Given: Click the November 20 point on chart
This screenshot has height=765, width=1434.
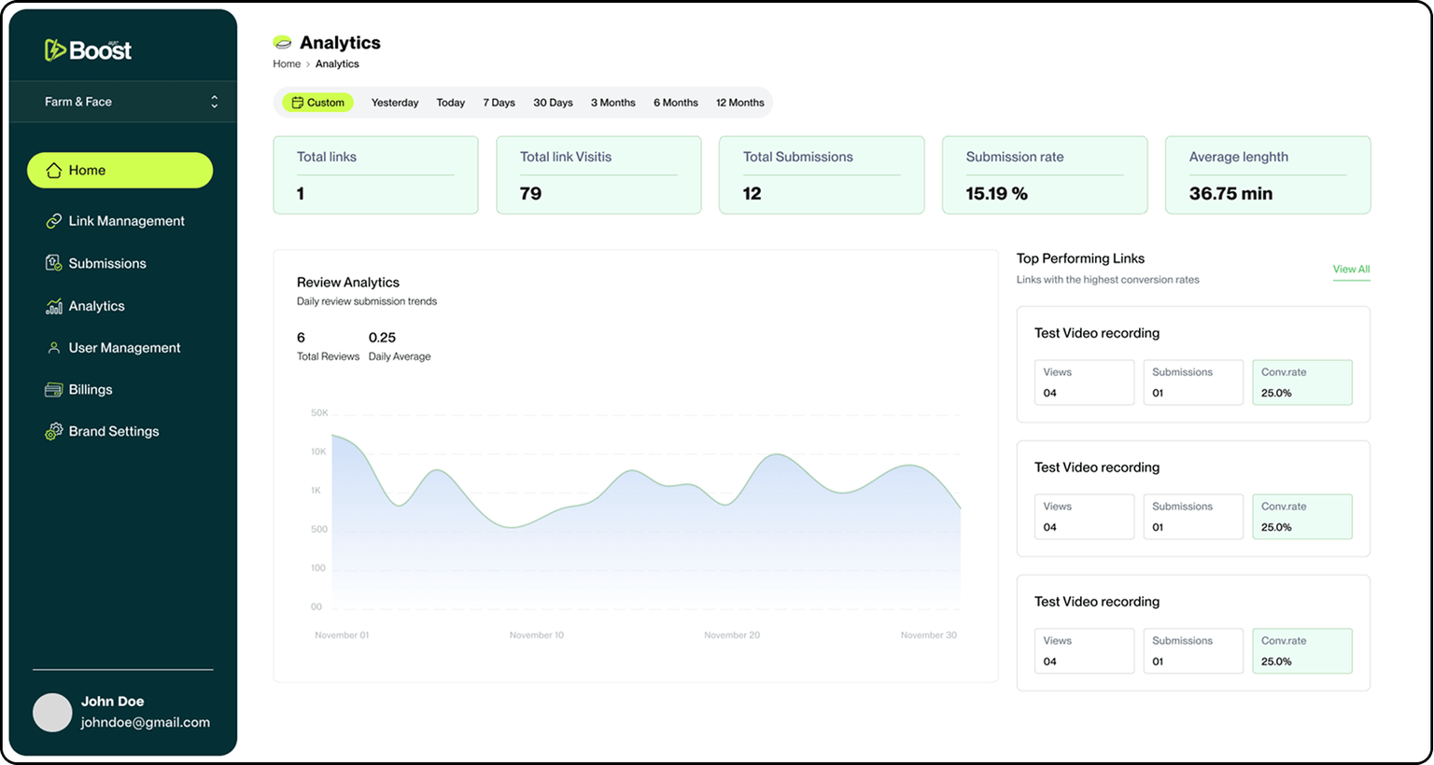Looking at the screenshot, I should click(x=730, y=503).
